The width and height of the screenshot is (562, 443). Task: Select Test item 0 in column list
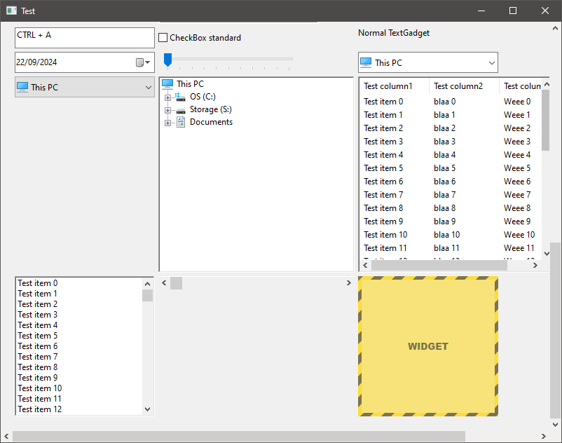coord(383,102)
